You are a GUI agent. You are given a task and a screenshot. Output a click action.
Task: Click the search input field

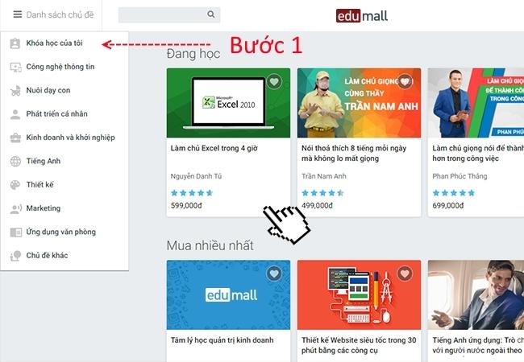[x=161, y=14]
